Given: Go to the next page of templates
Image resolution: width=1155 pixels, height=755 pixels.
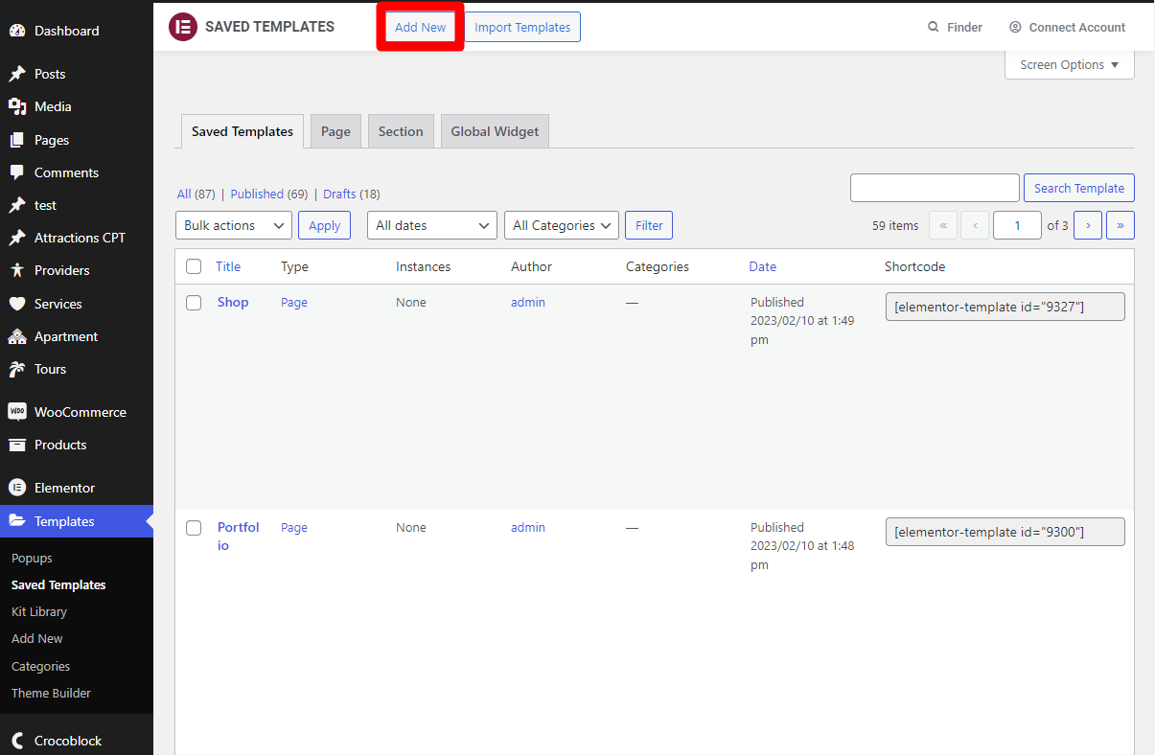Looking at the screenshot, I should [x=1087, y=225].
